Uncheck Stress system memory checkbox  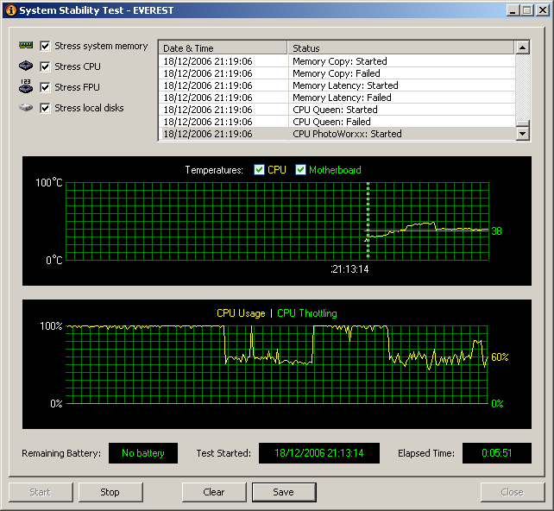(45, 46)
